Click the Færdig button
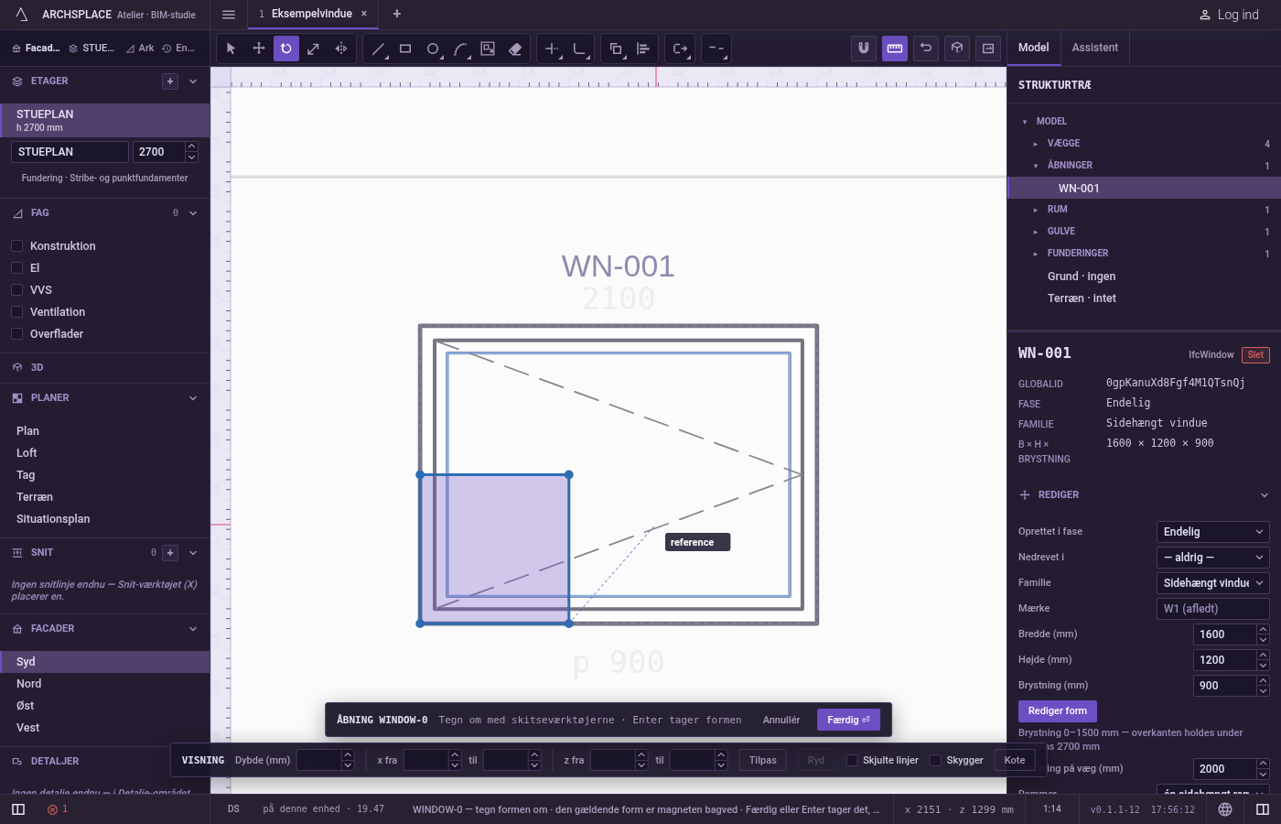This screenshot has height=824, width=1281. (849, 720)
